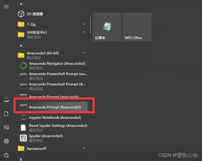202x161 pixels.
Task: Open Jupyter Notebook (Anaconda3) entry
Action: [52, 117]
